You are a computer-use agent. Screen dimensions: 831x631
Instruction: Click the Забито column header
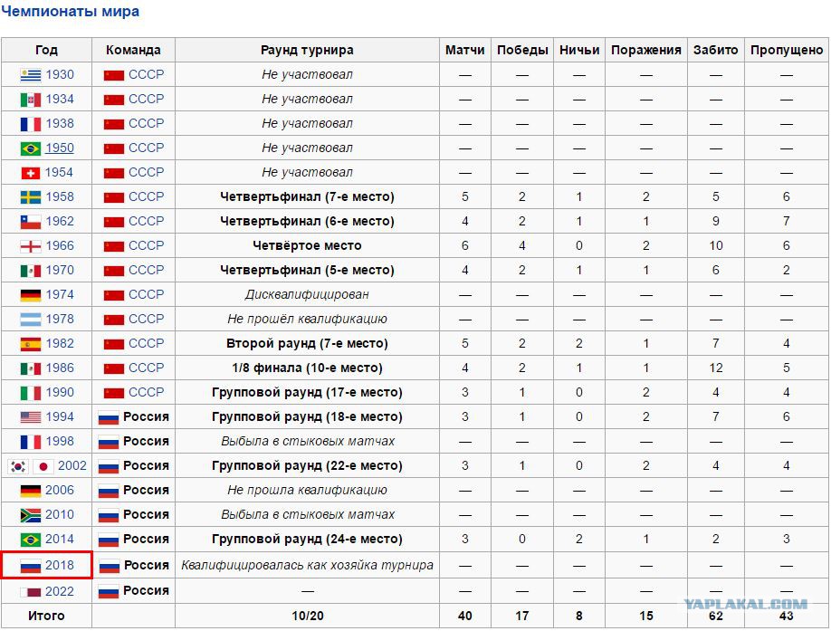point(715,50)
